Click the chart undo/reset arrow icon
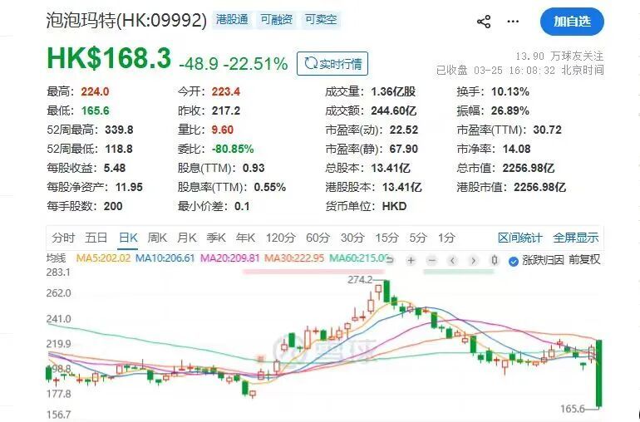This screenshot has height=422, width=640. (390, 260)
